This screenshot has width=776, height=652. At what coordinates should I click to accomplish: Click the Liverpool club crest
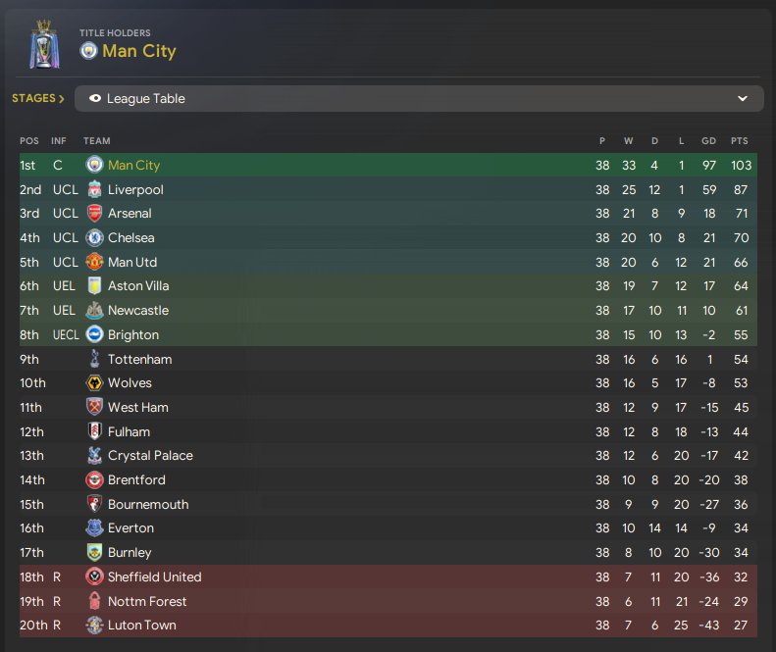(94, 189)
